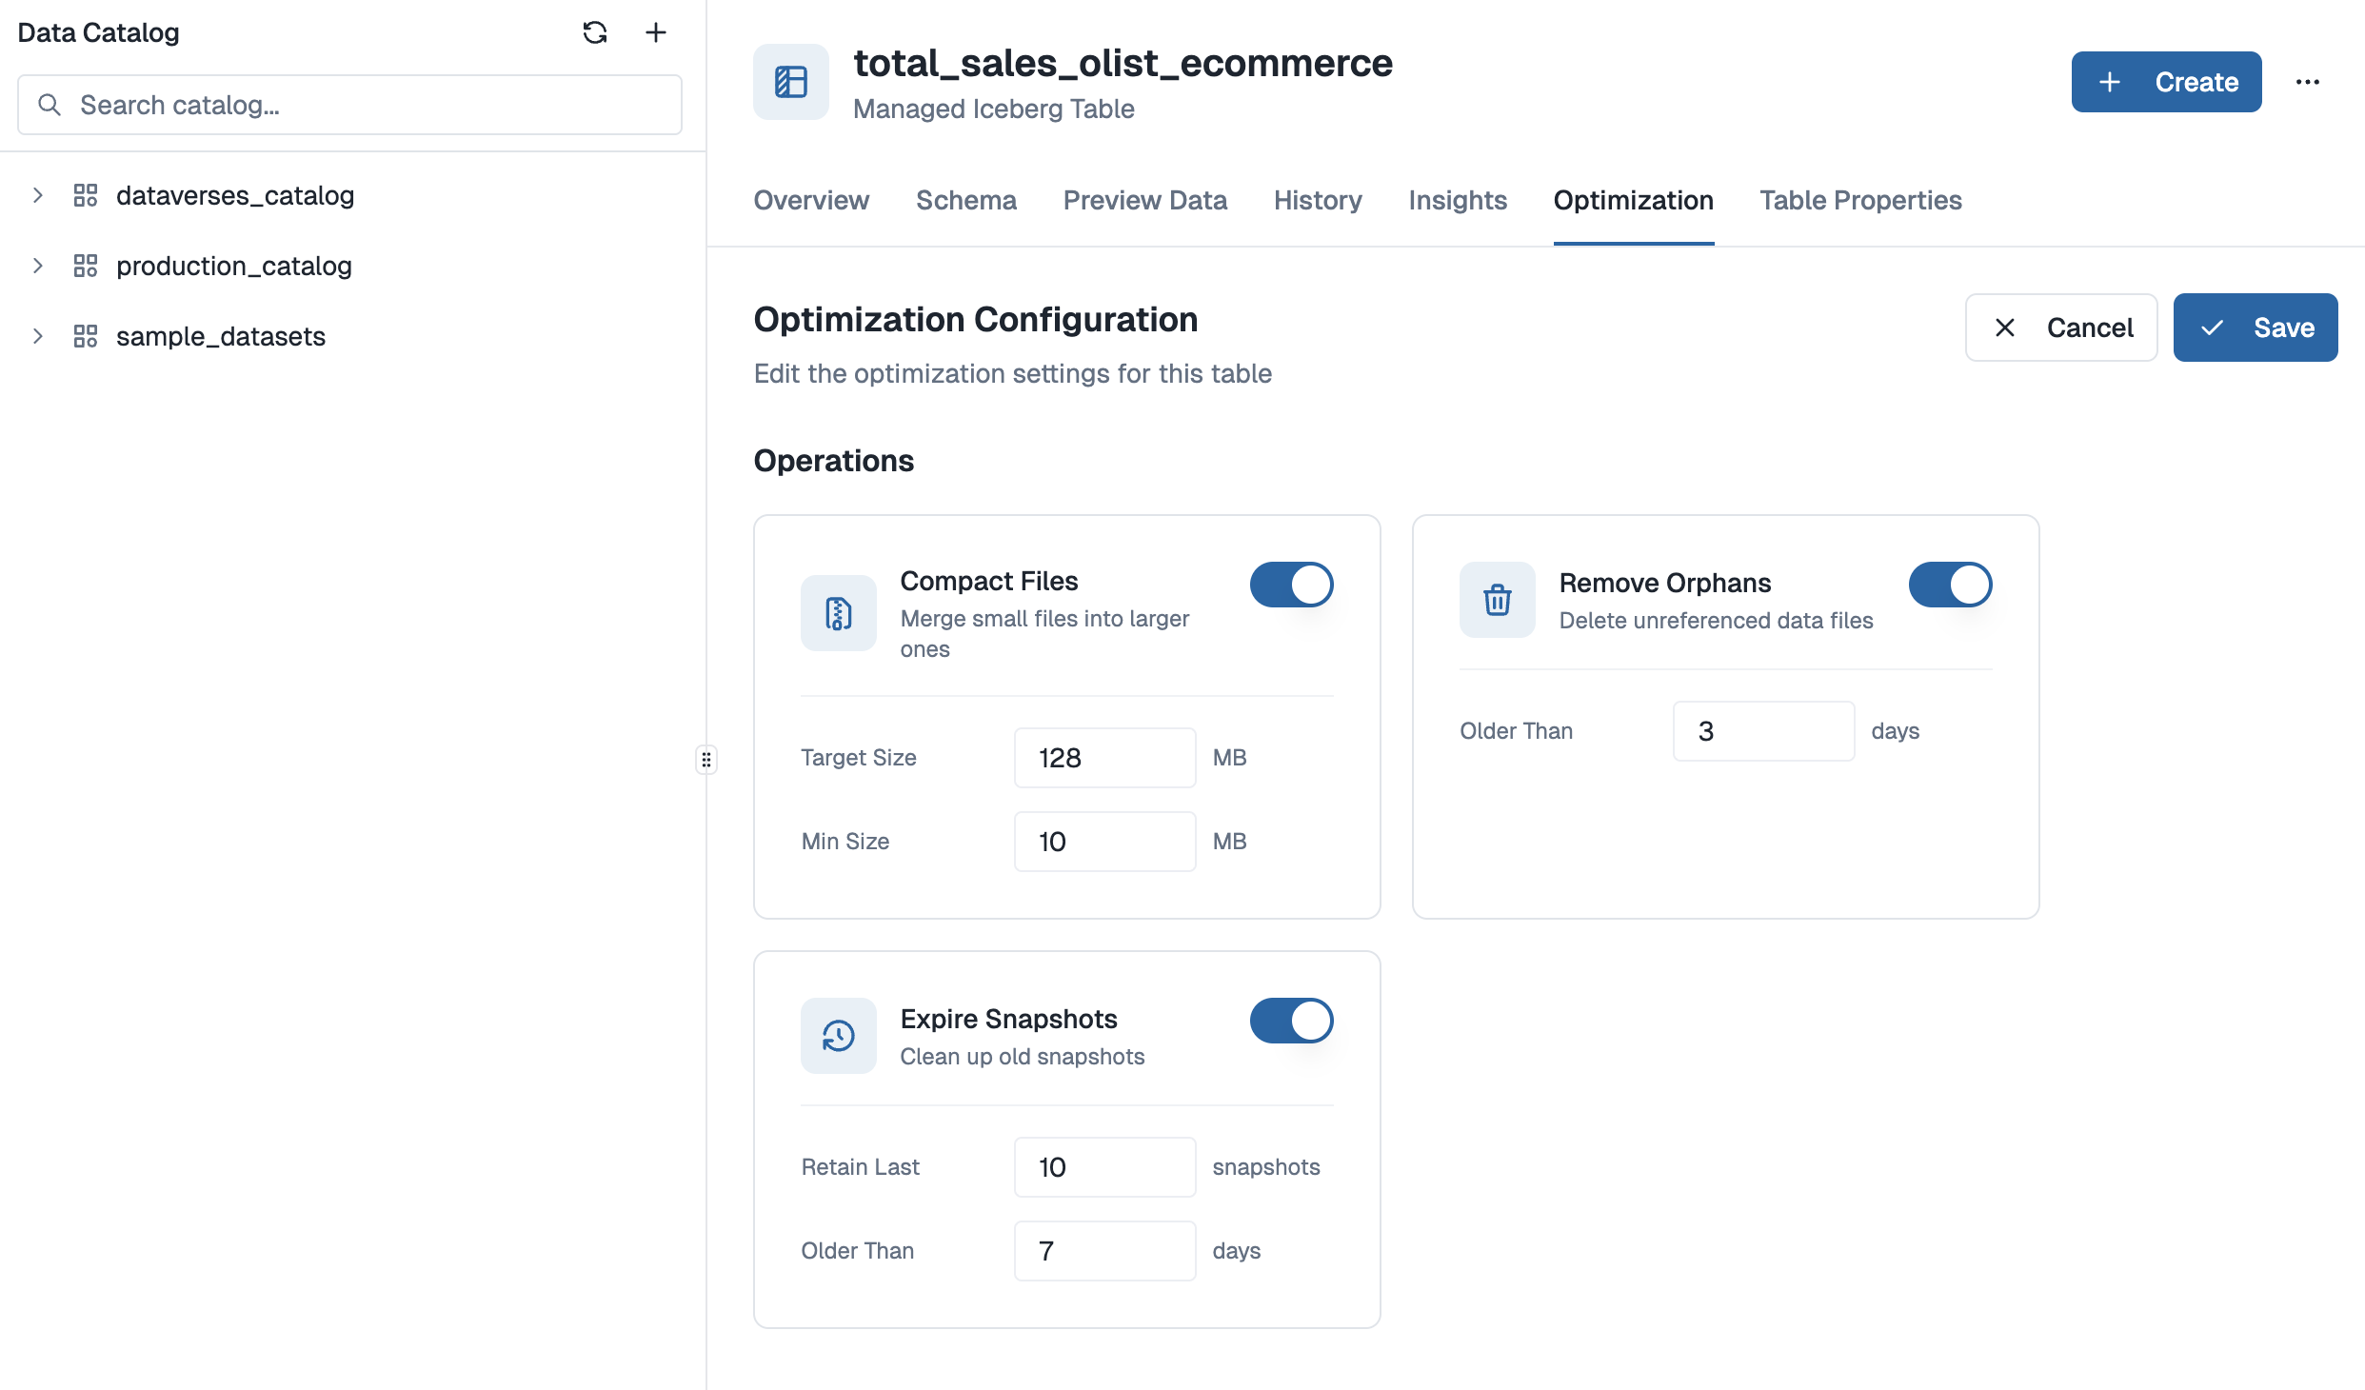Viewport: 2365px width, 1390px height.
Task: Disable the Compact Files toggle
Action: pos(1292,585)
